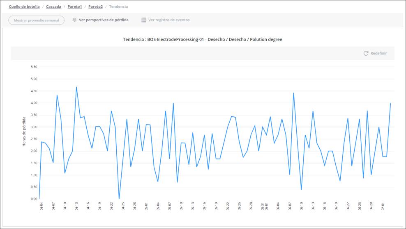
Task: Click the 3,50 y-axis value
Action: click(x=34, y=115)
